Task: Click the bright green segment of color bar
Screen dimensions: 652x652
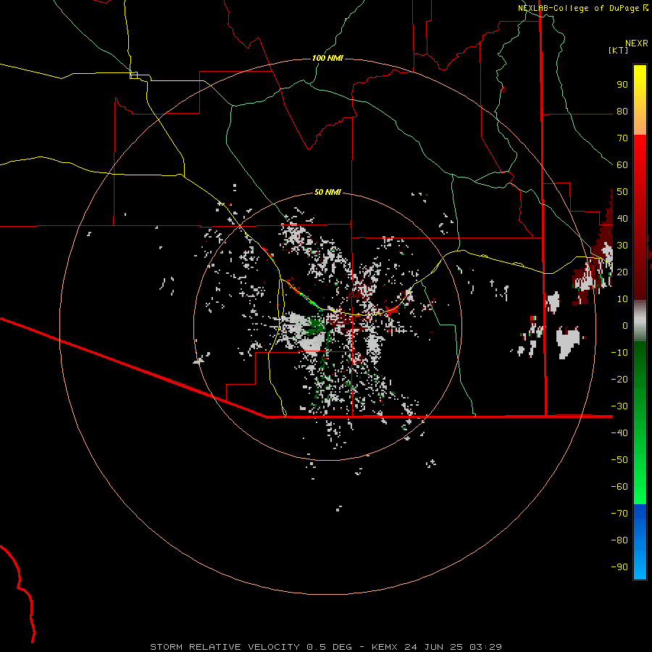Action: (640, 422)
